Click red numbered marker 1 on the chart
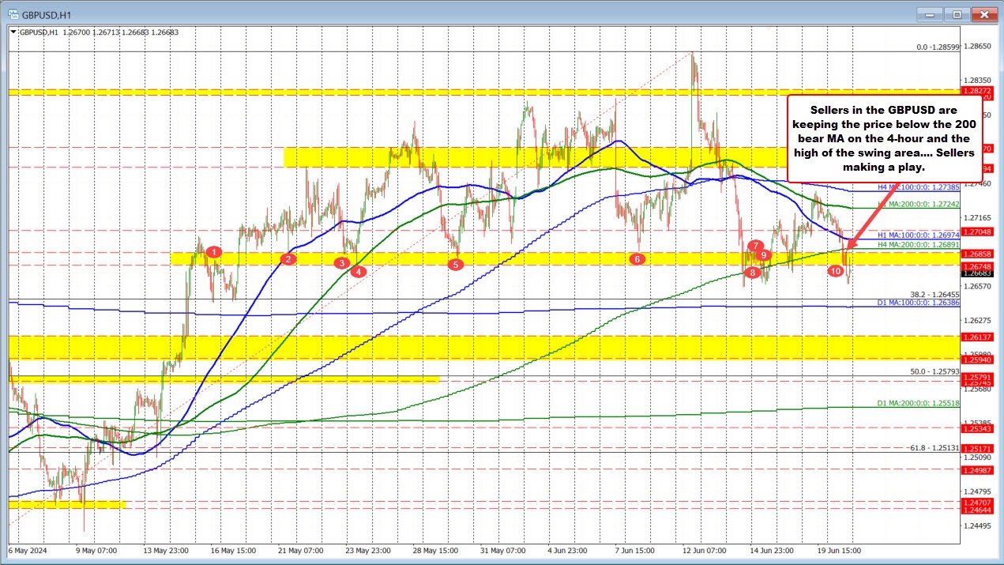 (x=213, y=252)
